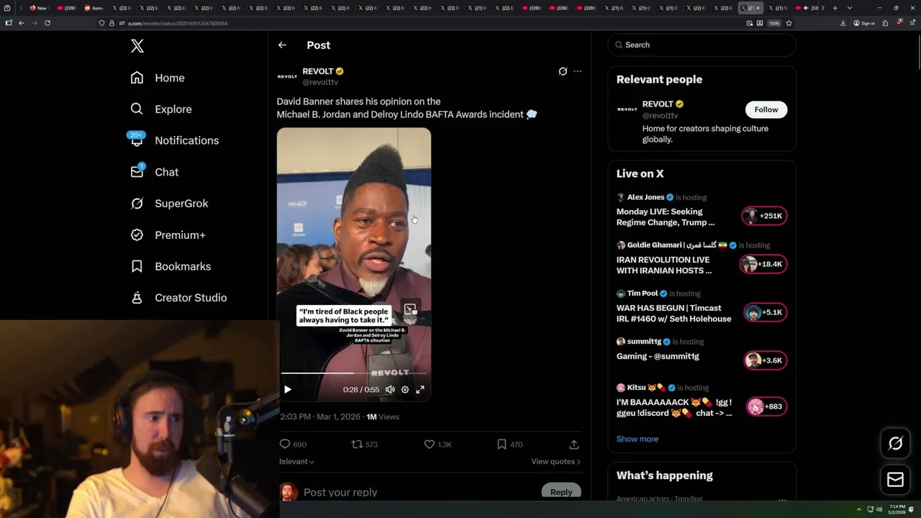Viewport: 921px width, 518px height.
Task: Click REVOLT's verified gold badge on the post
Action: pos(340,71)
